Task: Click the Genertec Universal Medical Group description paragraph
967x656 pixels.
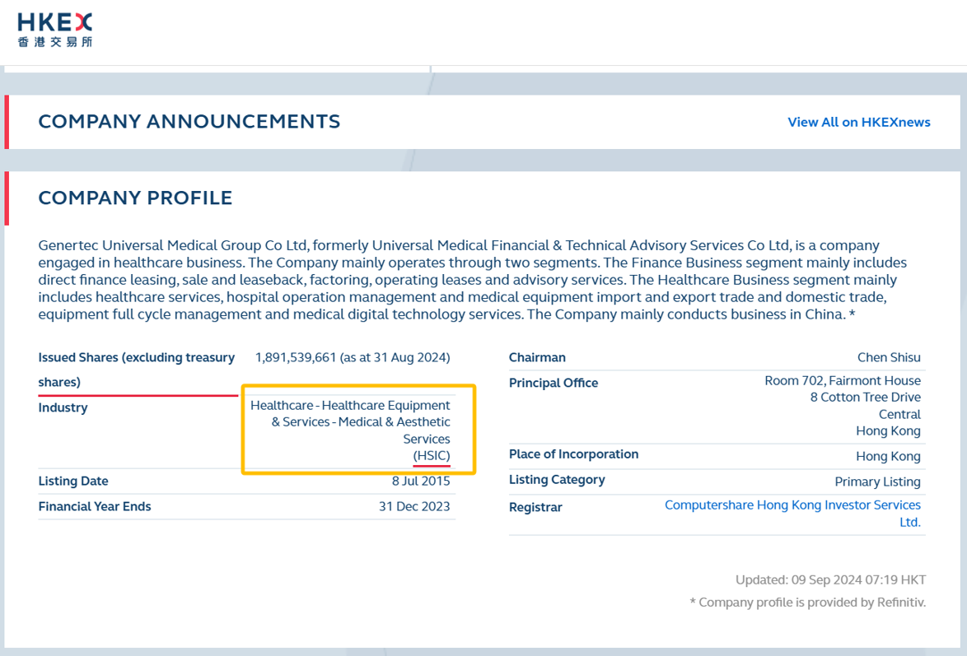Action: (x=473, y=280)
